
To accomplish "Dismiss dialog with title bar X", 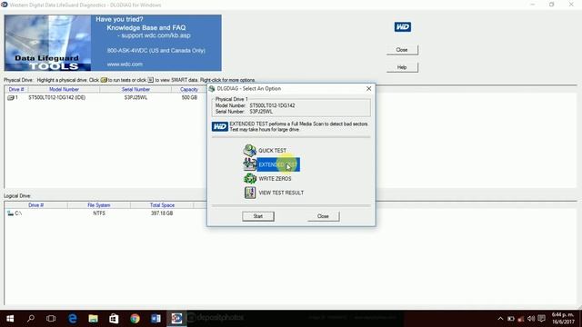I will 368,89.
